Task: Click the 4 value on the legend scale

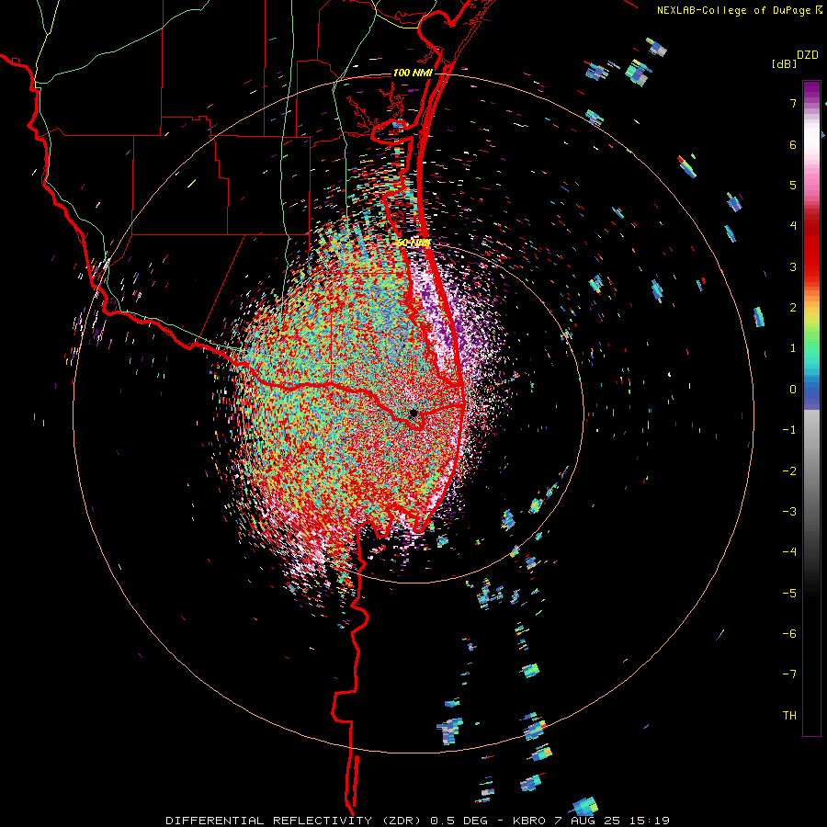Action: click(793, 226)
